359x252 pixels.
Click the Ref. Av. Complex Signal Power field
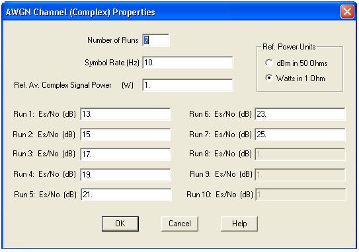click(x=188, y=85)
